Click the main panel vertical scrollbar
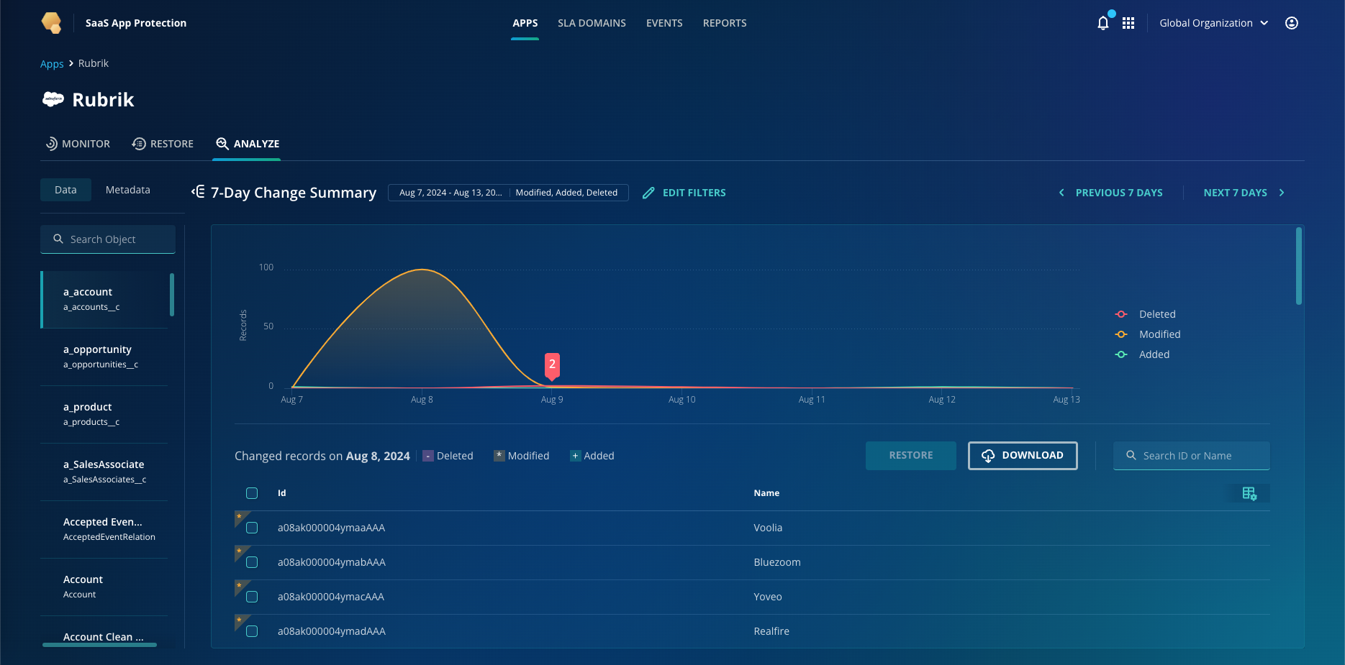 1299,266
